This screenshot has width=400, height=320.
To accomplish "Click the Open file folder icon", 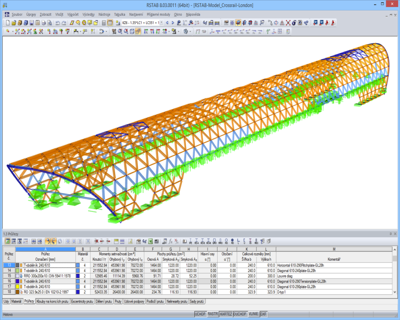I will click(x=14, y=23).
